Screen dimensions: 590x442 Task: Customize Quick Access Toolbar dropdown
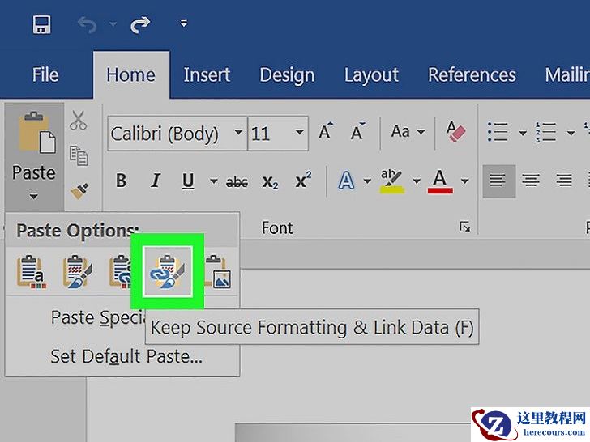(x=184, y=23)
